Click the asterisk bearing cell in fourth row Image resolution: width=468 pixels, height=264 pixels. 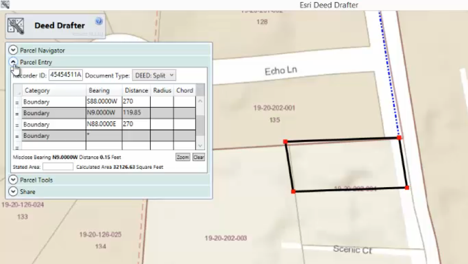104,136
